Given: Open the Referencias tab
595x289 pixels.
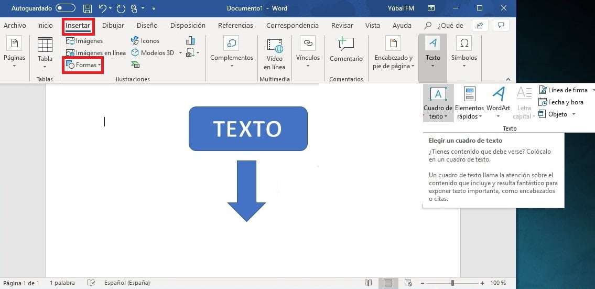Looking at the screenshot, I should click(x=235, y=25).
